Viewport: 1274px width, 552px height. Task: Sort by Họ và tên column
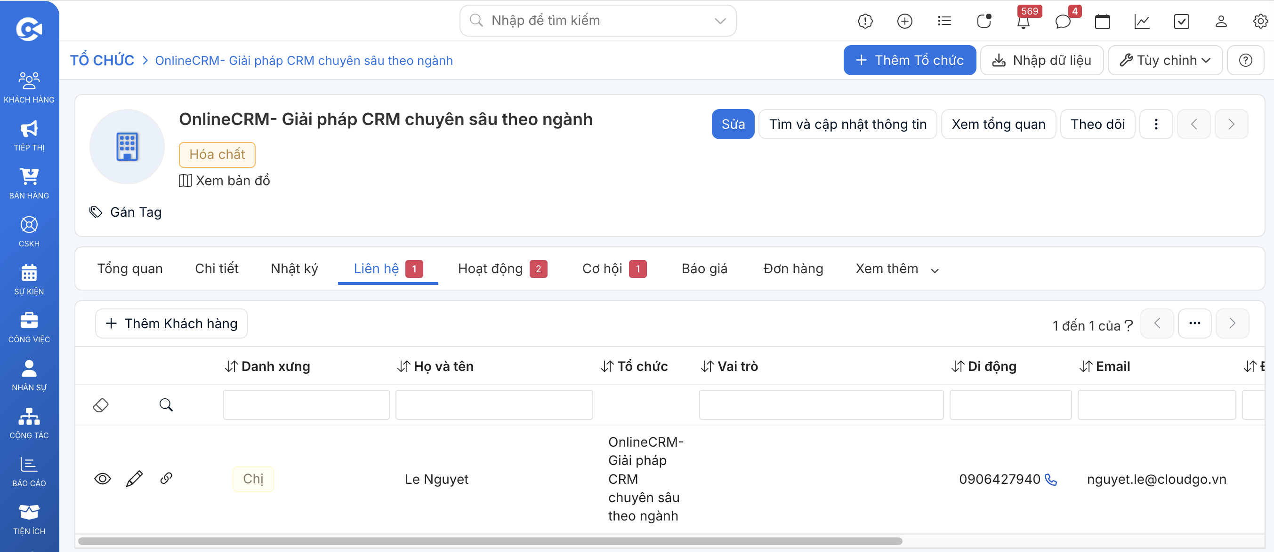click(x=435, y=366)
